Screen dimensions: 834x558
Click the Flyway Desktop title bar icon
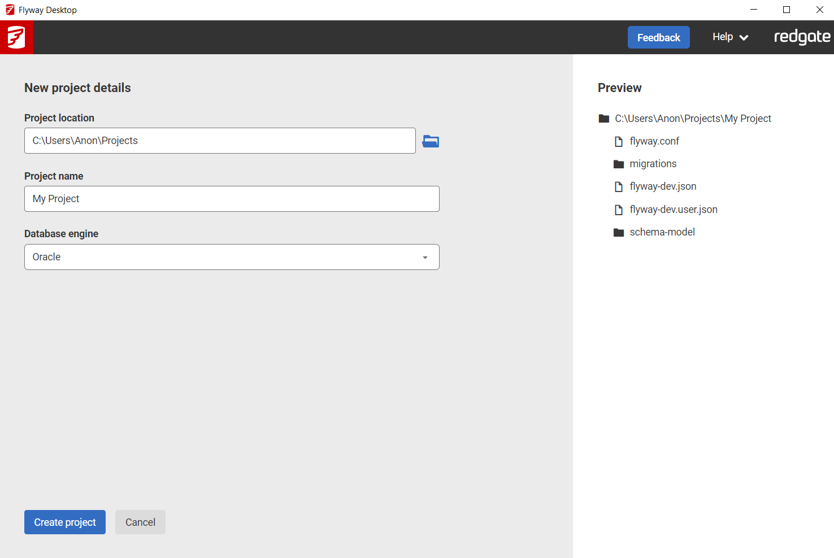click(9, 9)
